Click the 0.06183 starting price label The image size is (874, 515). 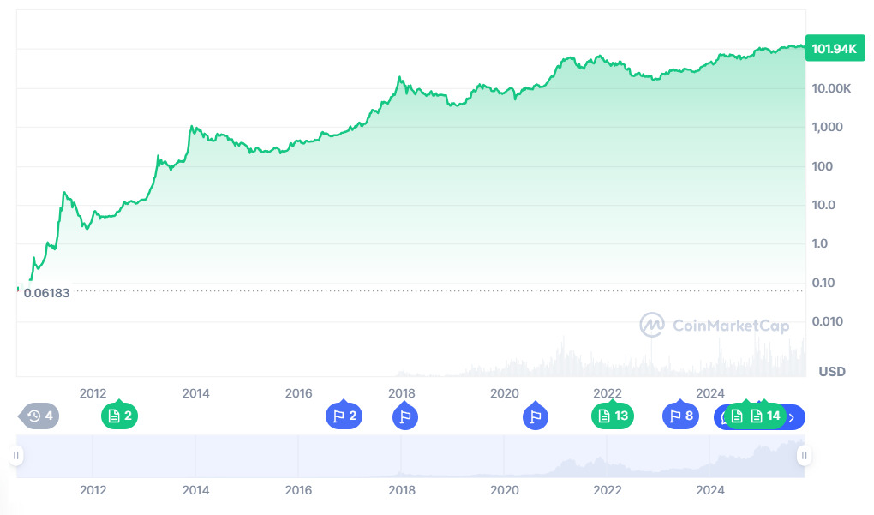46,292
